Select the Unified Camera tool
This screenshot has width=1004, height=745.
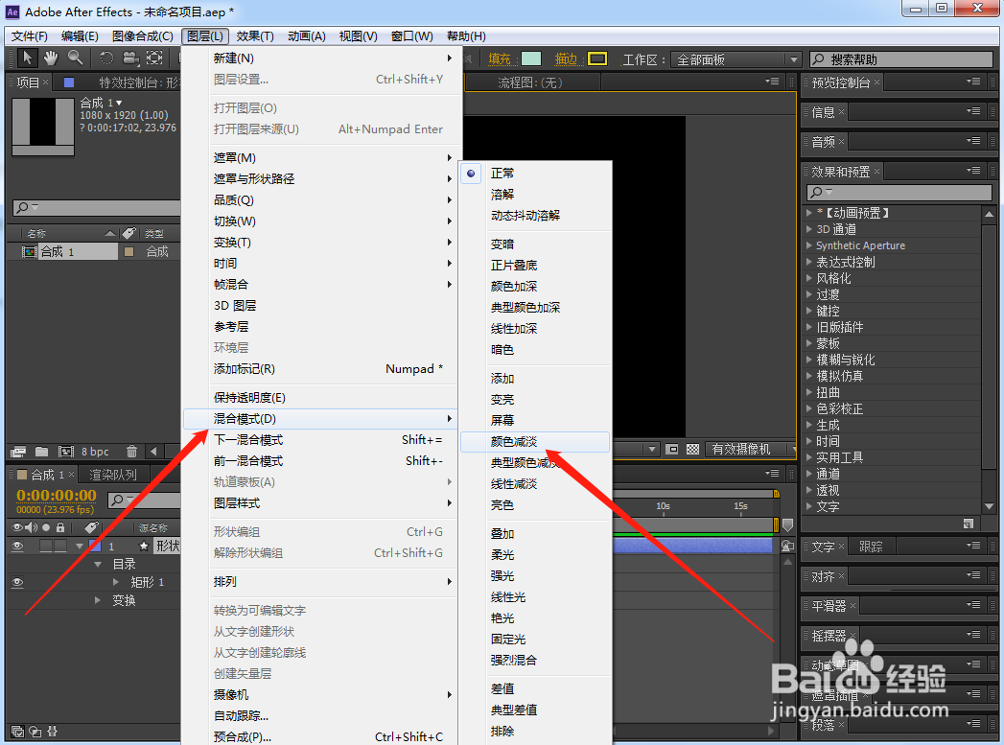tap(130, 58)
